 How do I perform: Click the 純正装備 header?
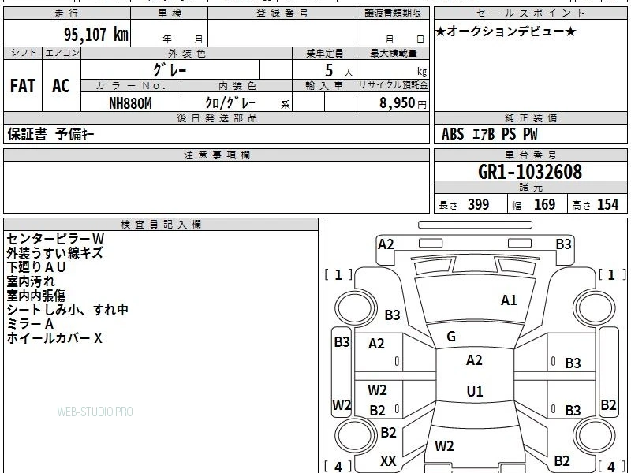point(530,117)
